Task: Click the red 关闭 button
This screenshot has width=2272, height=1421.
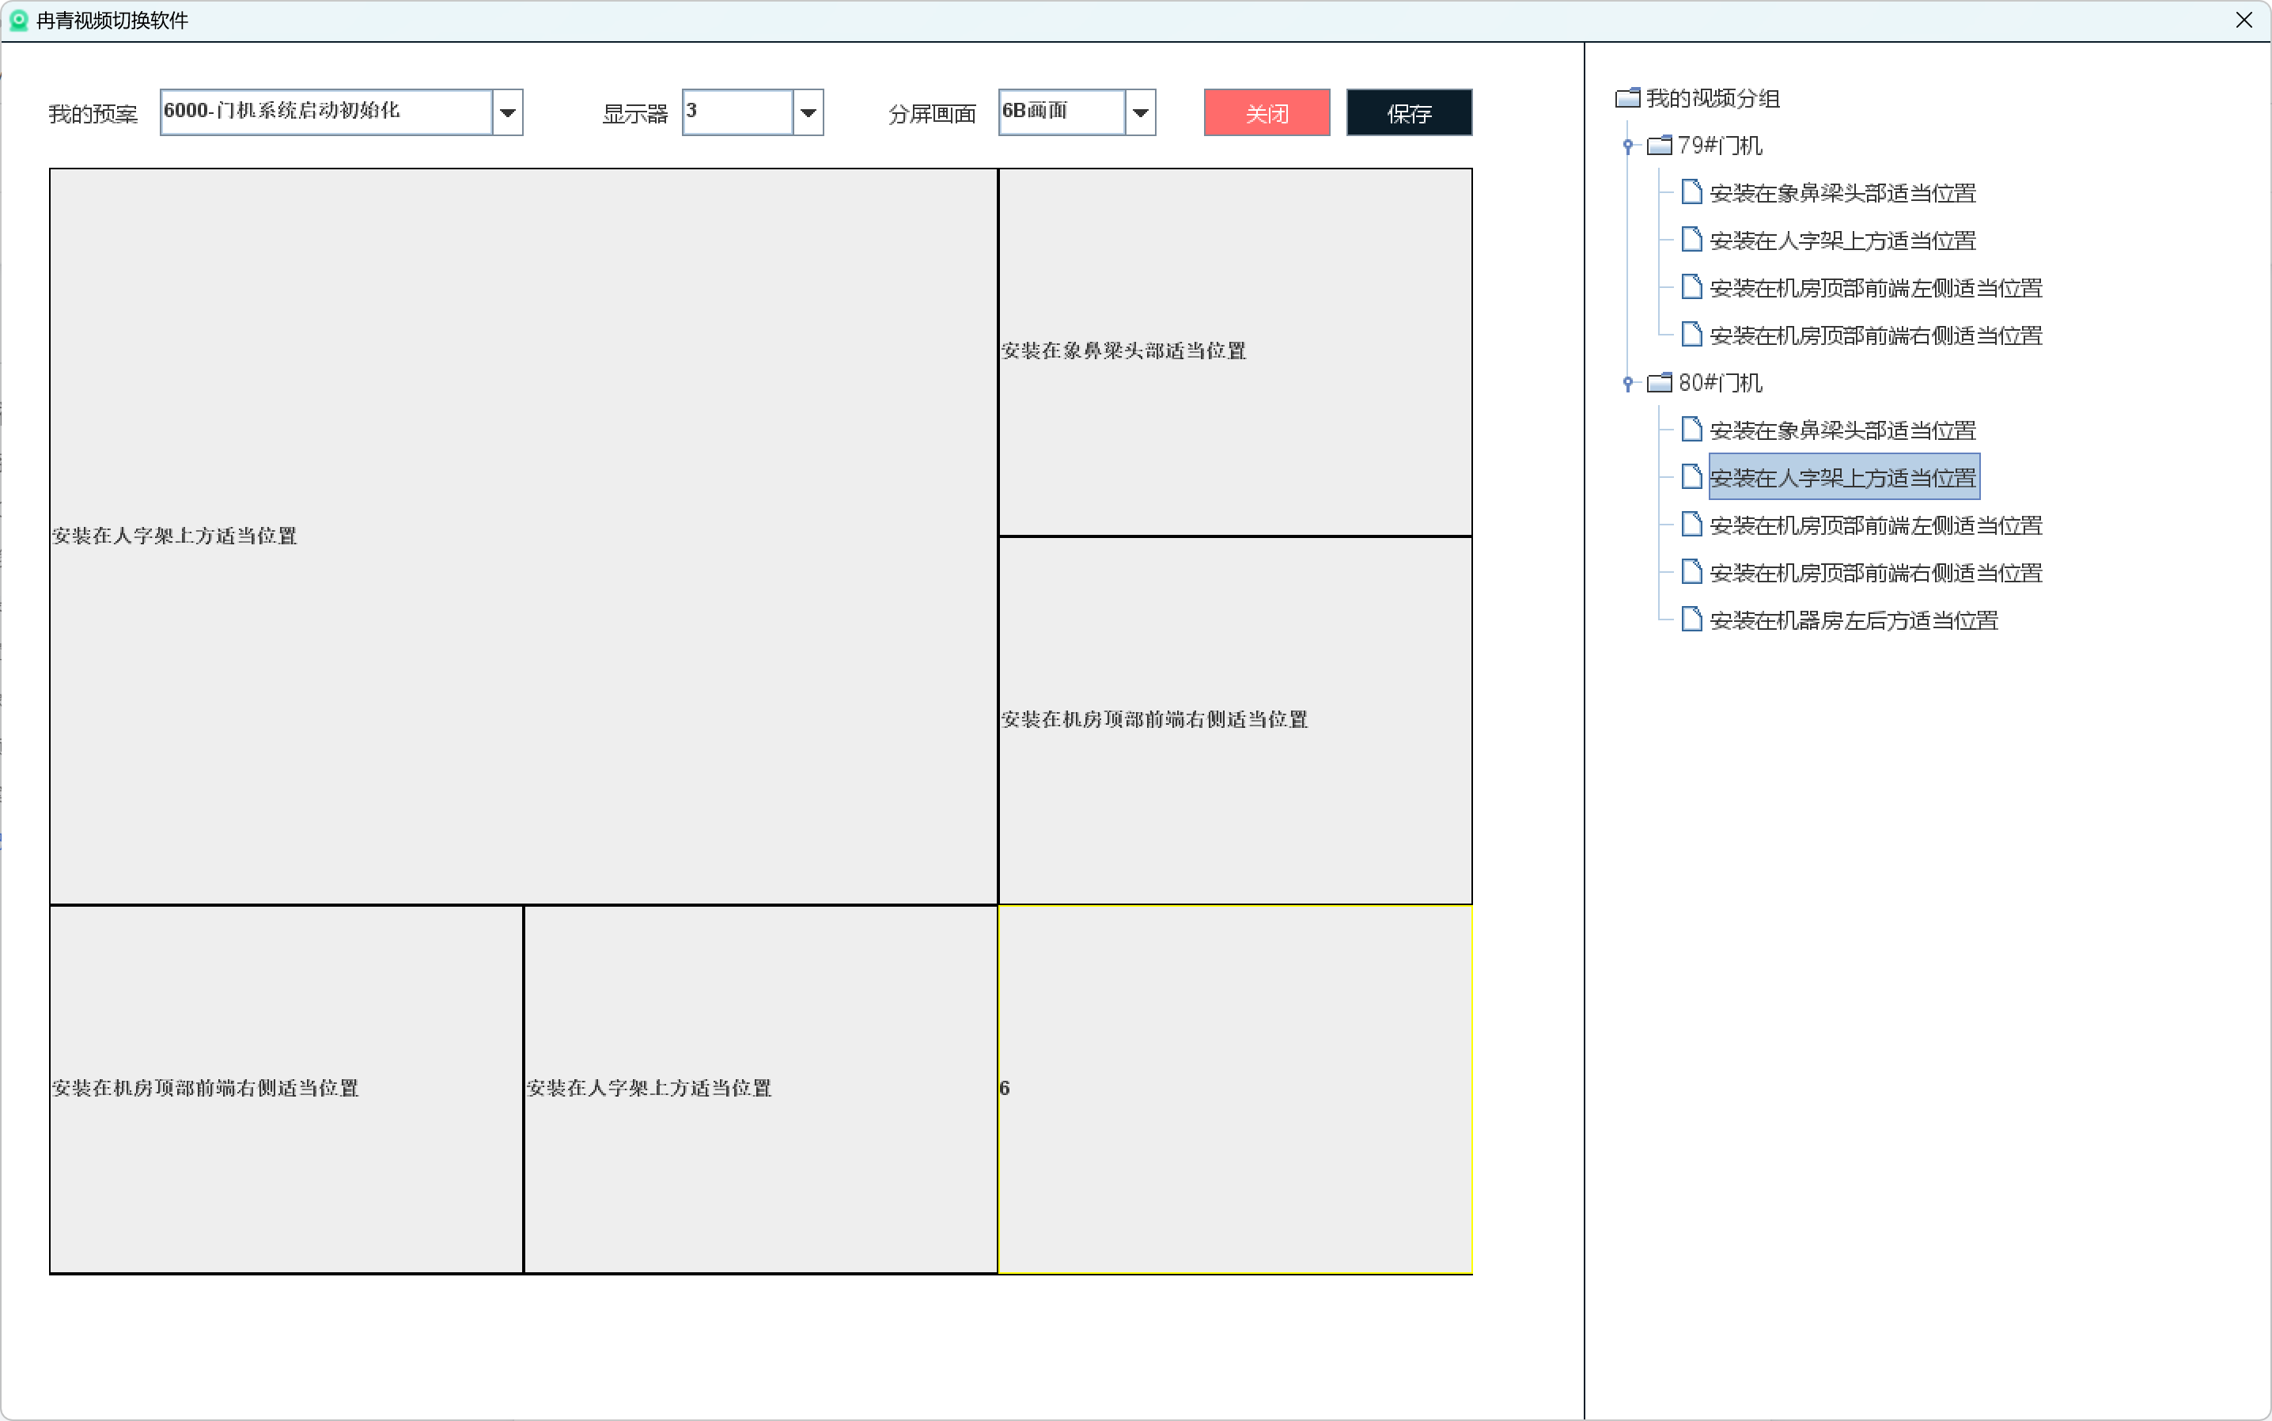Action: 1266,113
